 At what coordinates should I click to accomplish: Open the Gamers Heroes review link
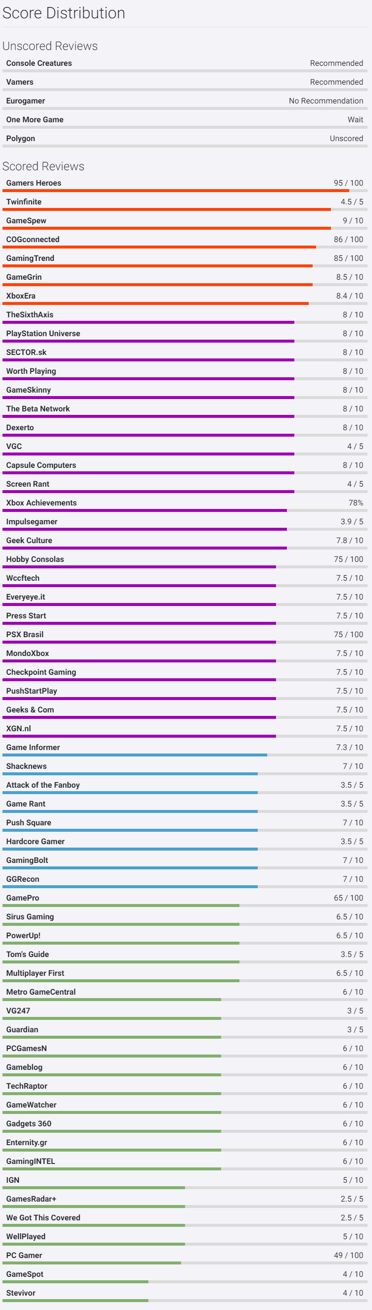click(34, 183)
